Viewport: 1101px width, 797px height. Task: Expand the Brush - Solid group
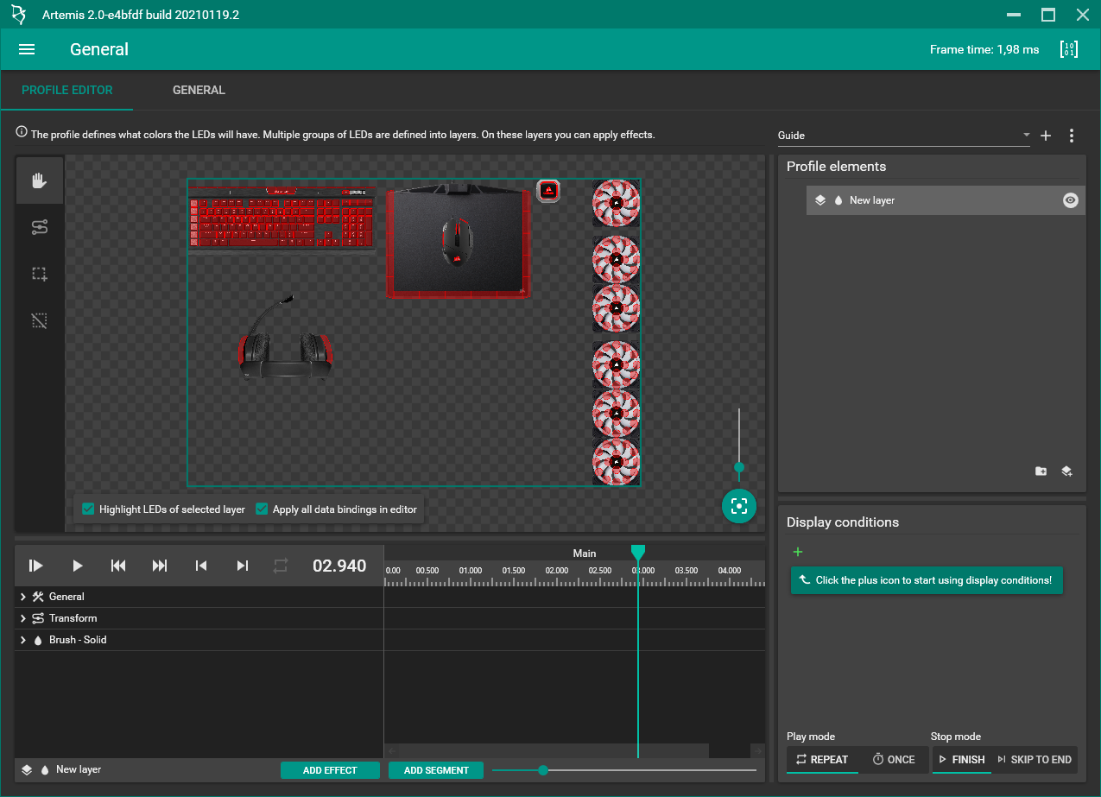(23, 640)
